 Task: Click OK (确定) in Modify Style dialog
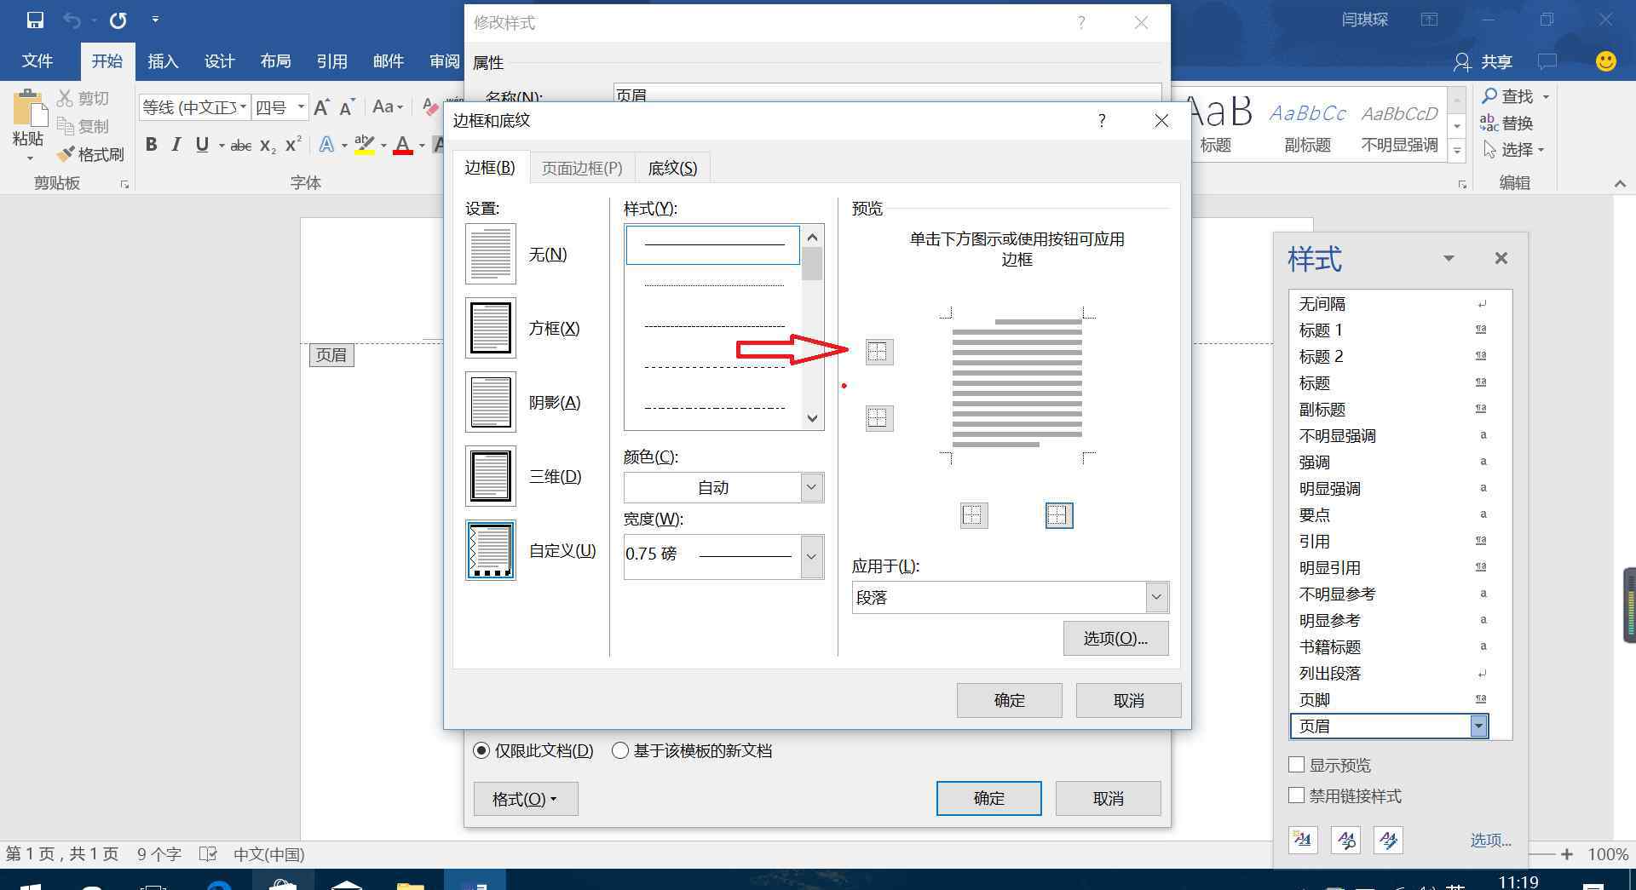click(989, 798)
